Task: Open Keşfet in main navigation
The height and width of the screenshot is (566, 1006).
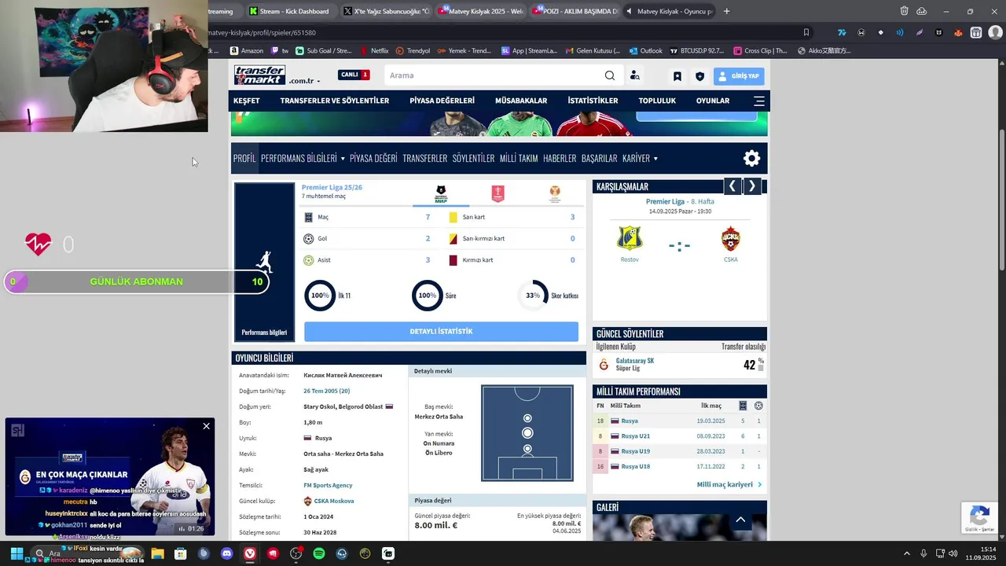Action: (x=247, y=101)
